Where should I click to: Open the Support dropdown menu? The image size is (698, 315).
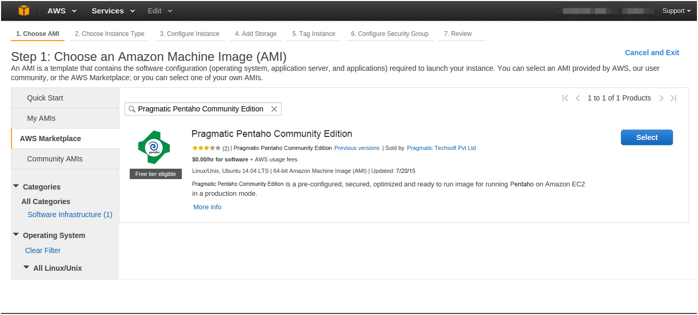tap(677, 11)
